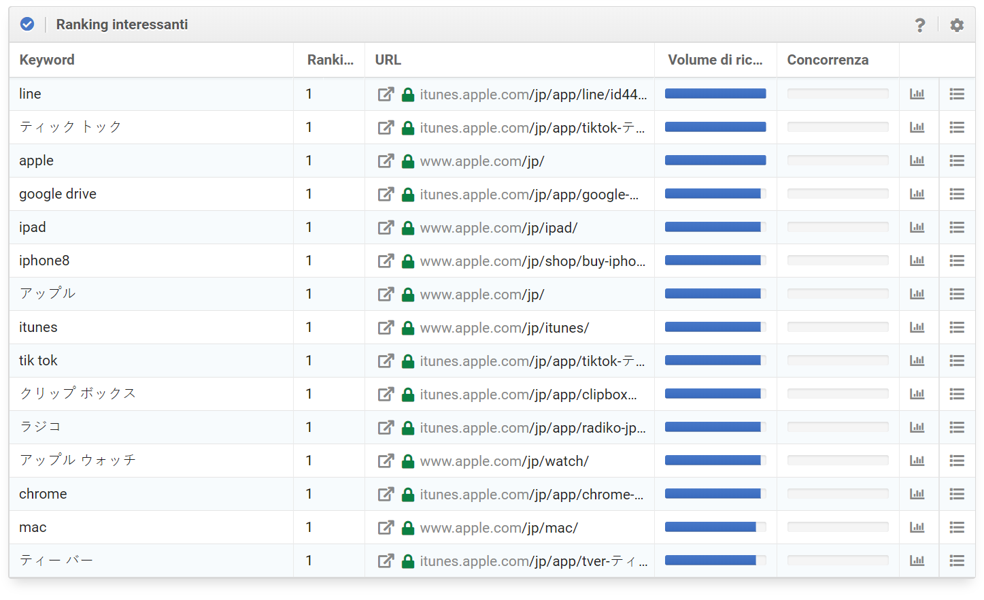The image size is (984, 600).
Task: Open the itunes.apple.com radiko app link
Action: coord(533,428)
